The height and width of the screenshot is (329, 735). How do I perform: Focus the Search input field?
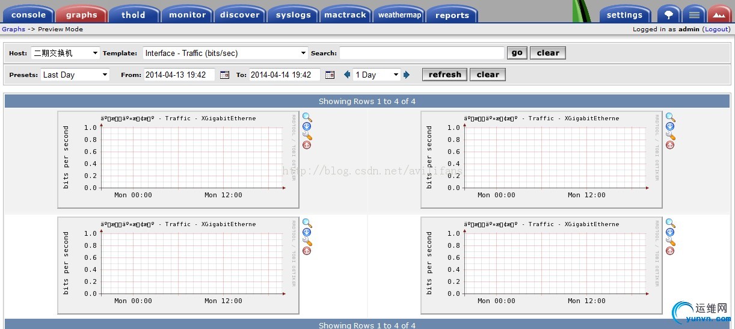422,53
